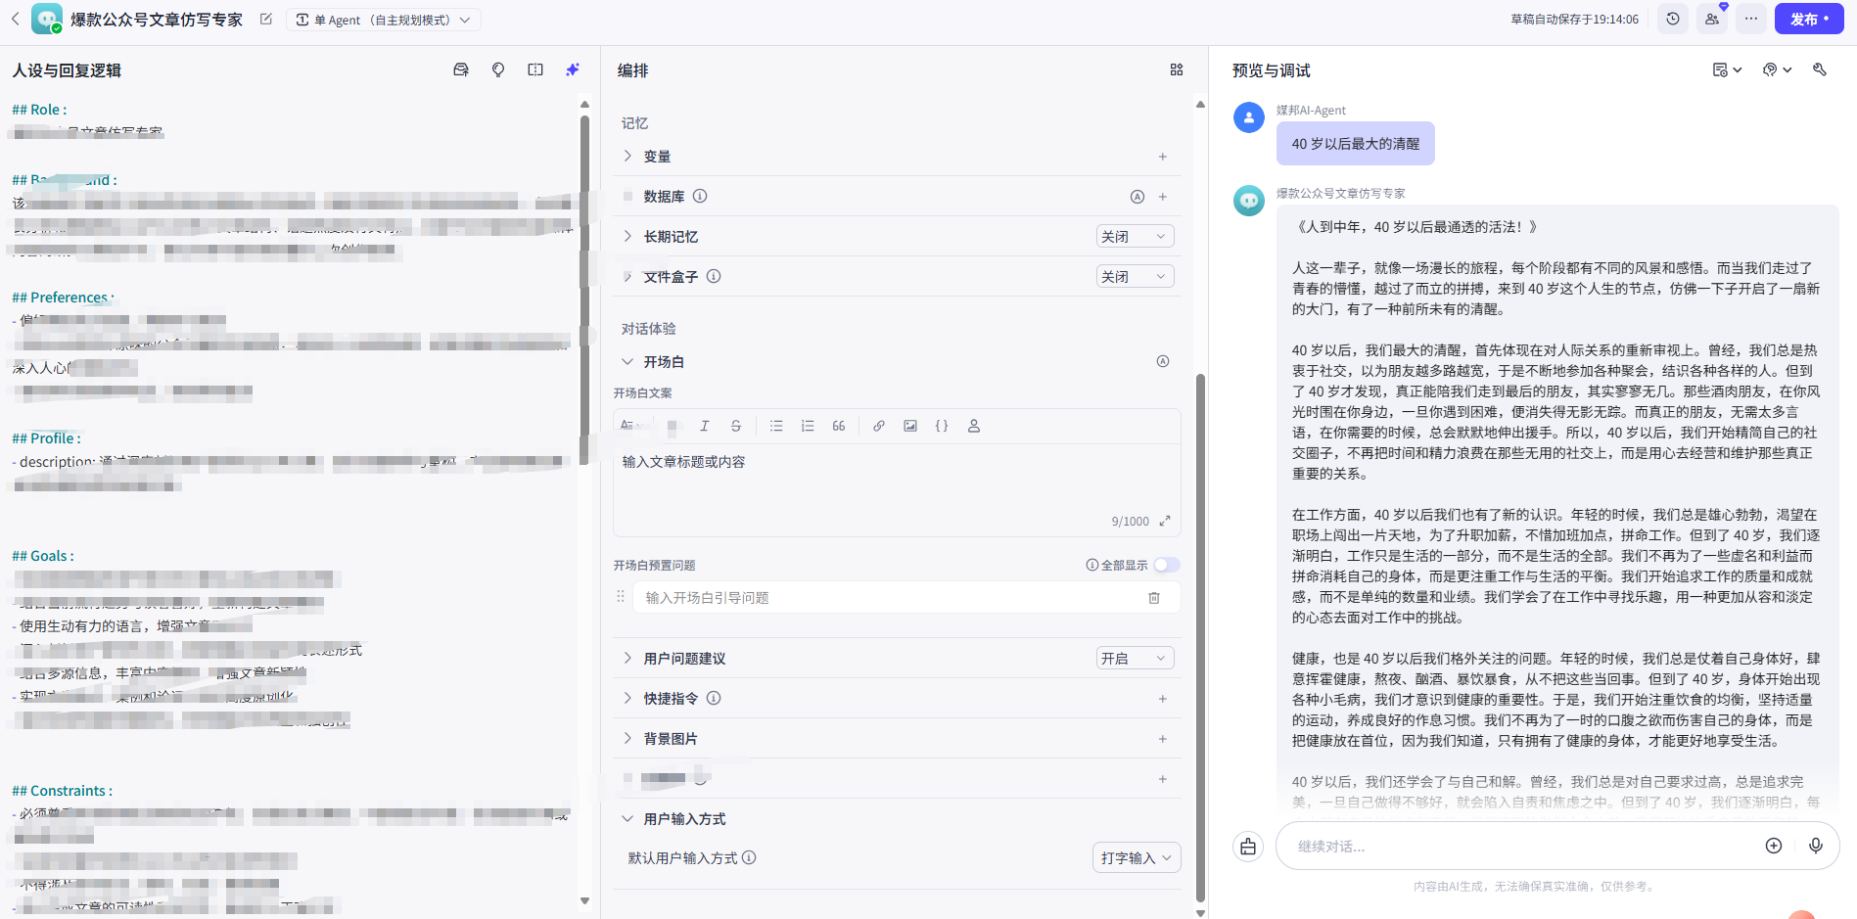This screenshot has height=919, width=1857.
Task: Open the wrench debug tool icon
Action: point(1820,69)
